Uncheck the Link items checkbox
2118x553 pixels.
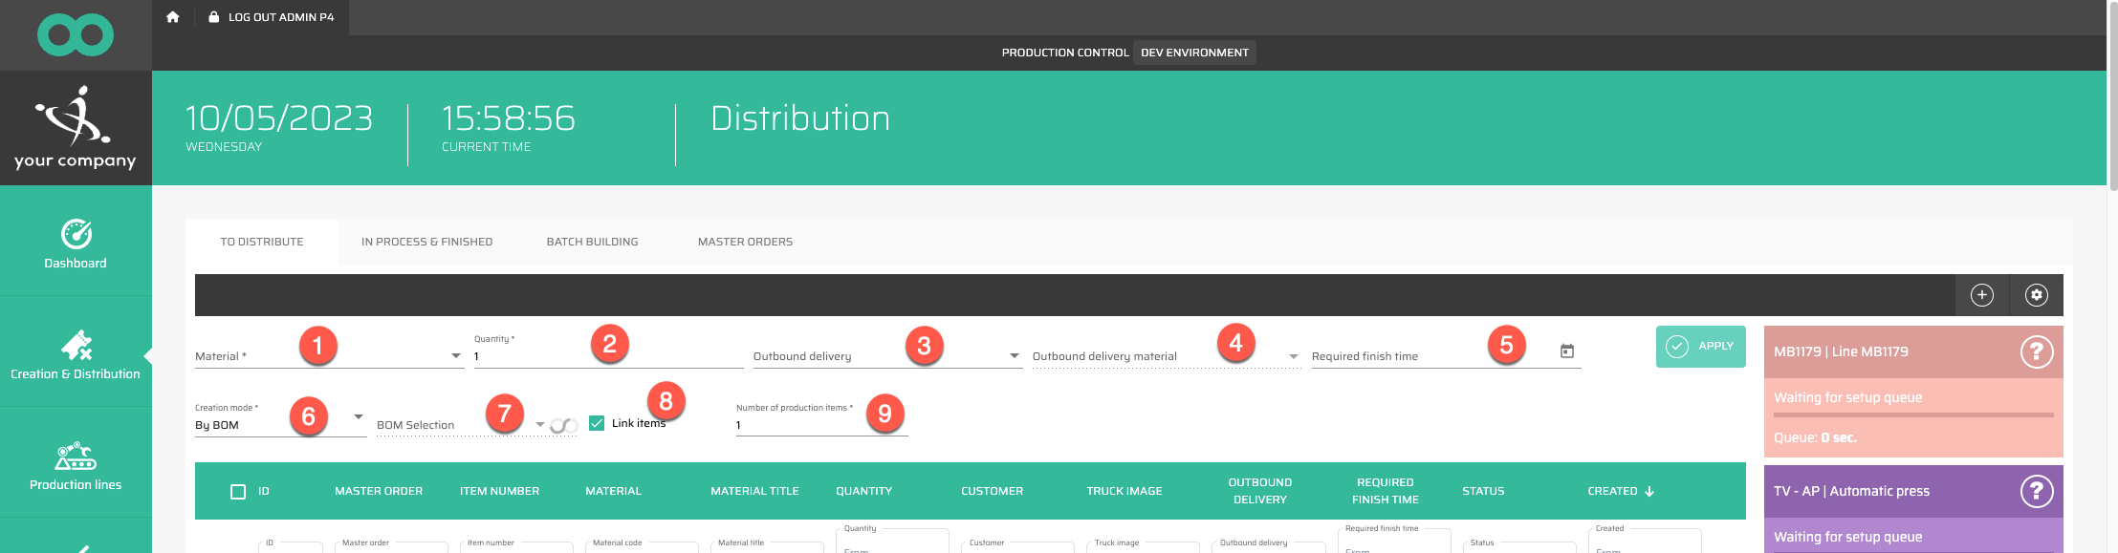click(x=597, y=423)
